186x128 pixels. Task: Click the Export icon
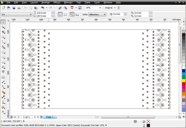(x=65, y=8)
